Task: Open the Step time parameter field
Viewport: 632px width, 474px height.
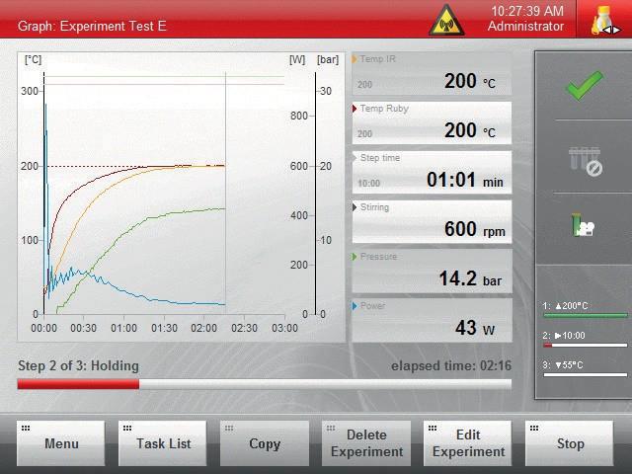Action: (432, 174)
